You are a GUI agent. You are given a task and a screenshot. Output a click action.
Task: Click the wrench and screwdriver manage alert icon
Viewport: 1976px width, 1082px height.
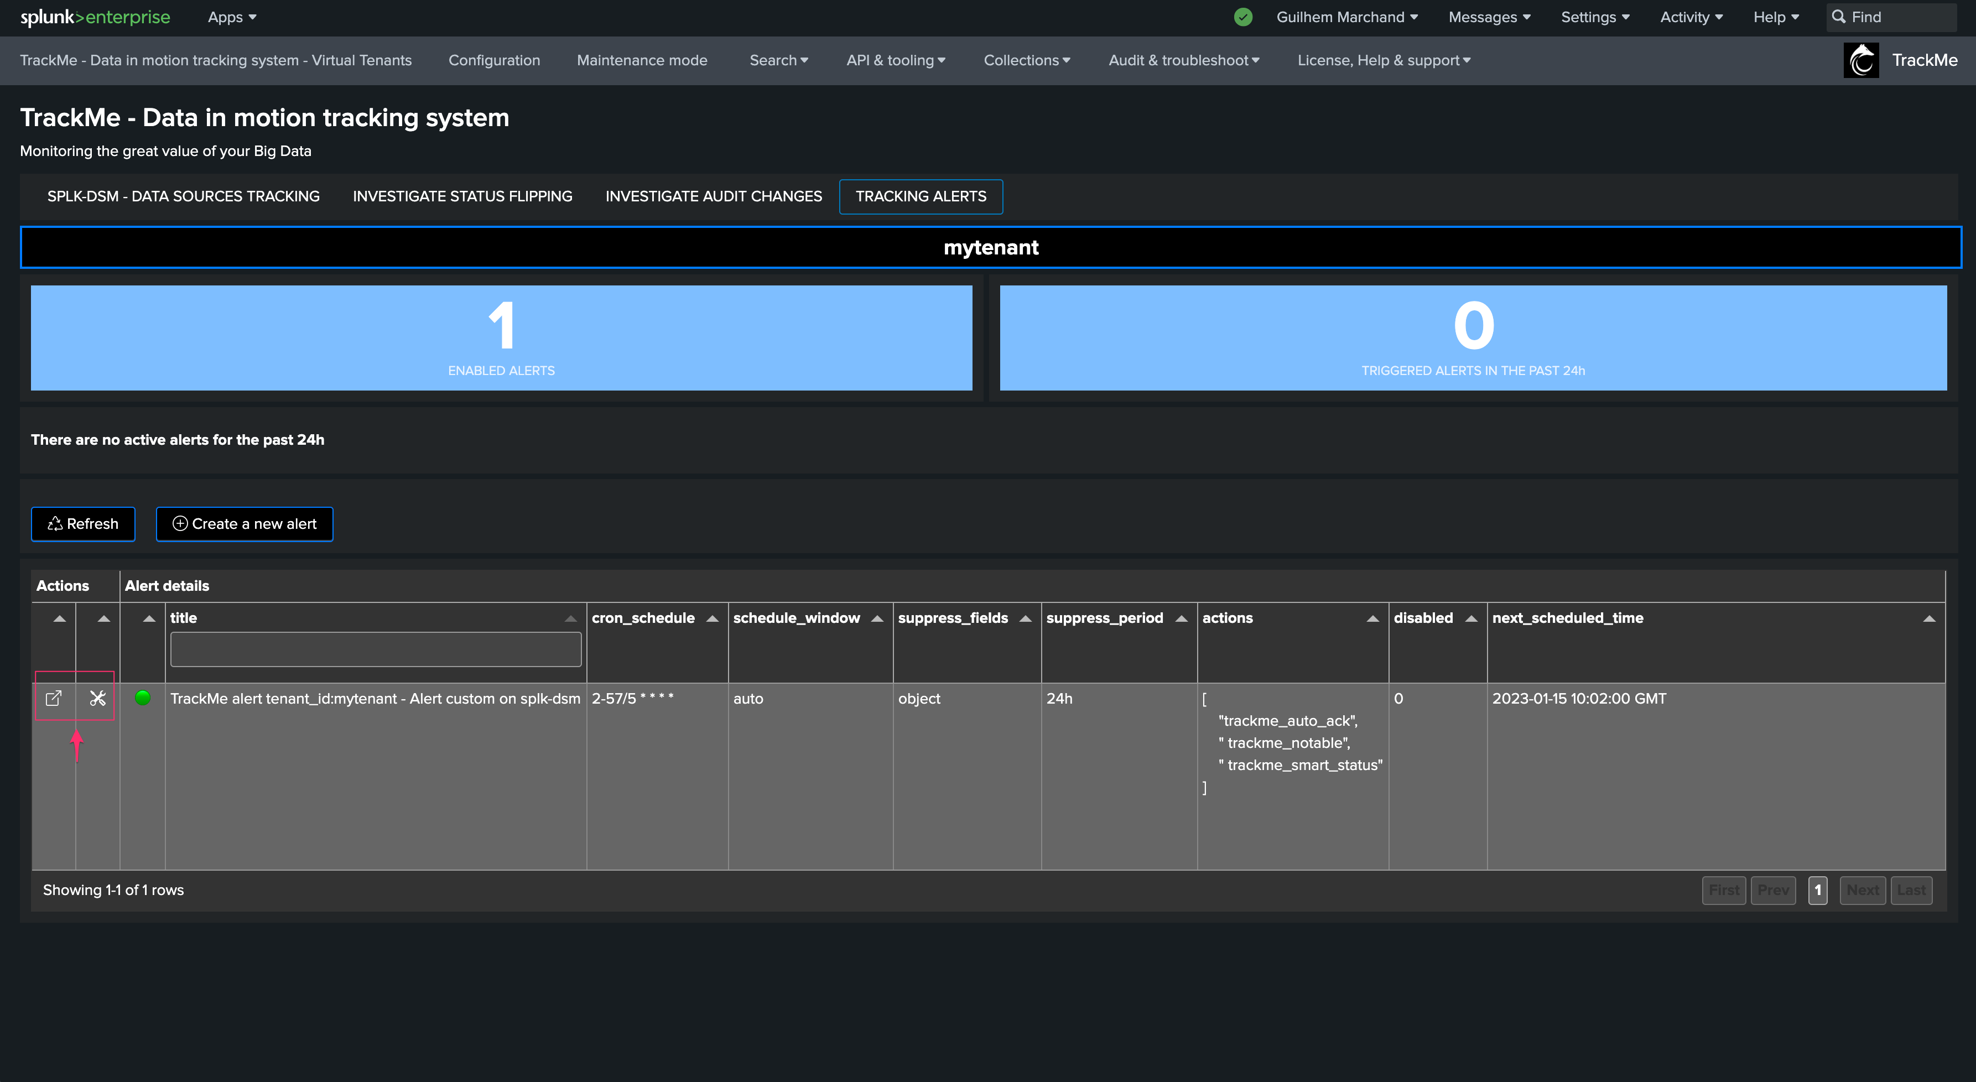click(97, 698)
